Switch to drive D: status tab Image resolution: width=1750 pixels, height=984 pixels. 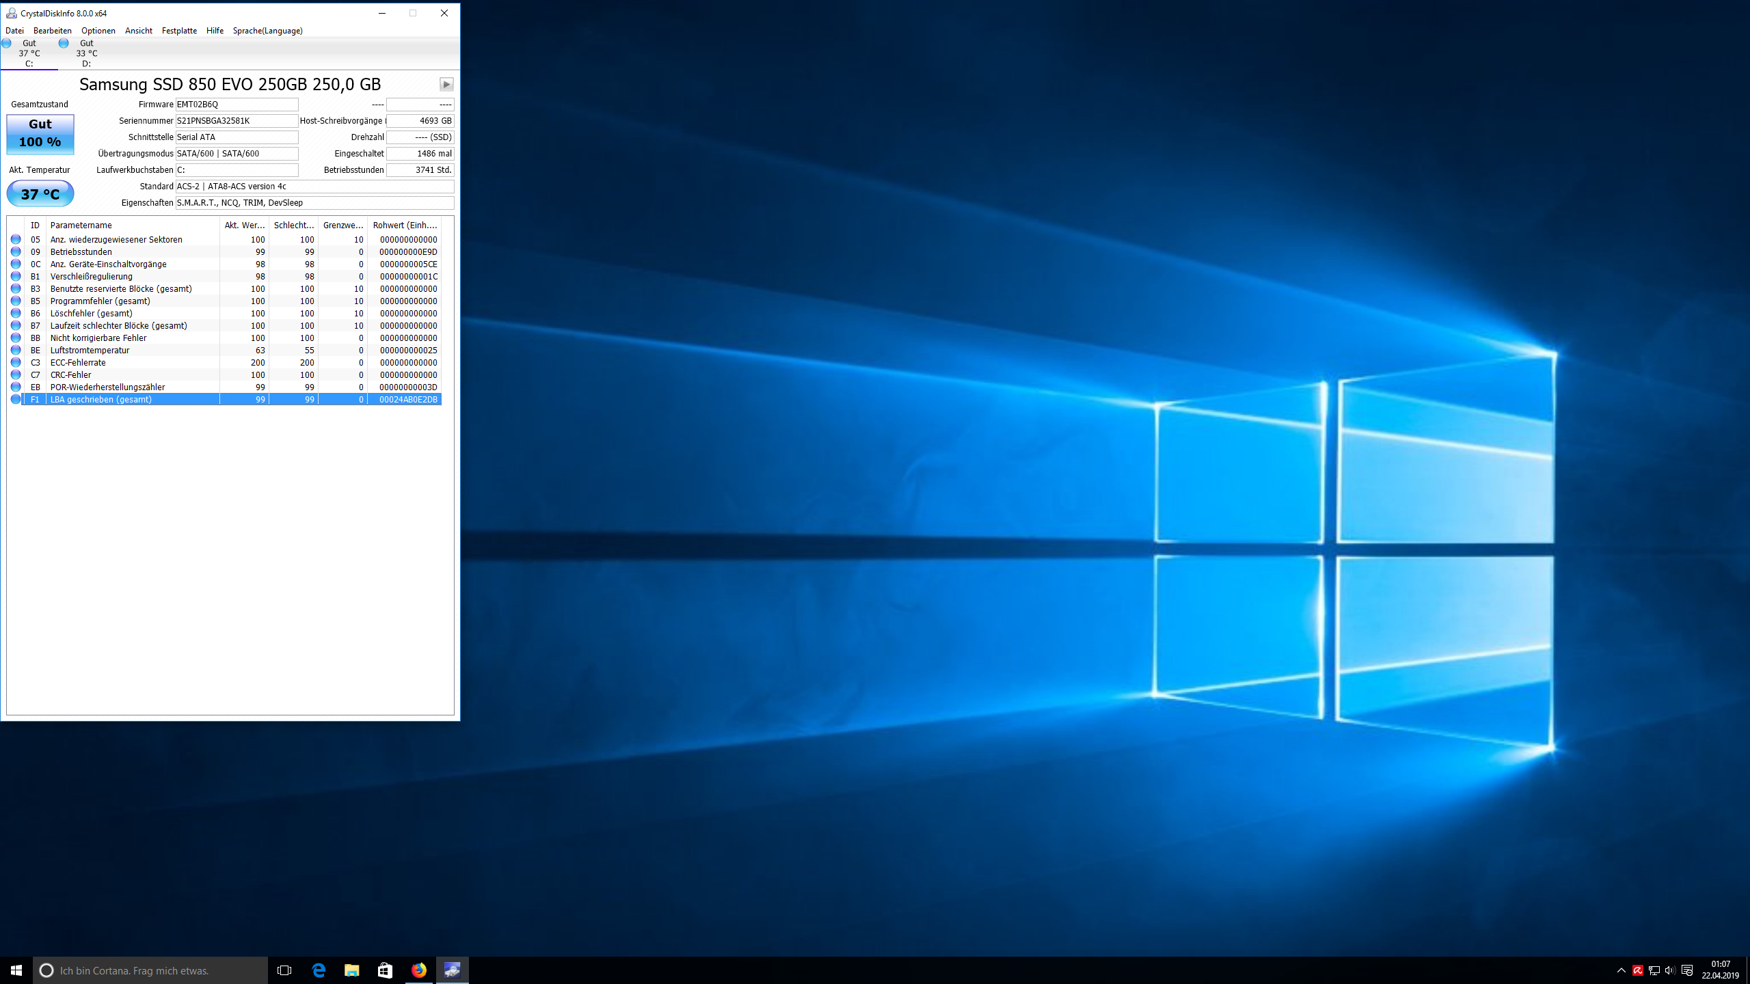[x=86, y=53]
